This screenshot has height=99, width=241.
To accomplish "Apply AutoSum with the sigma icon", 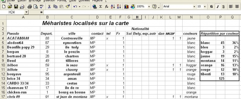I will 101,7.
